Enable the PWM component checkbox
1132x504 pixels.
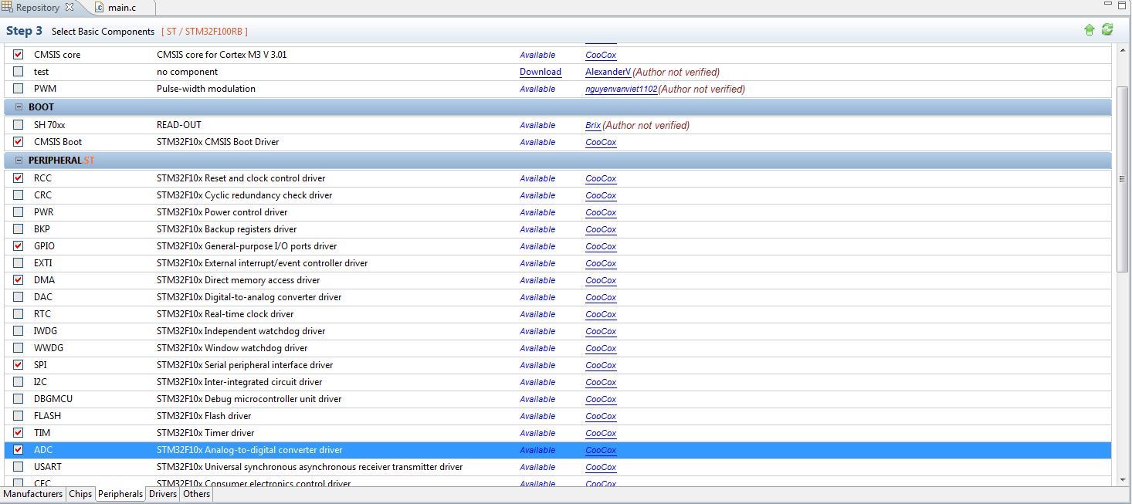point(19,89)
